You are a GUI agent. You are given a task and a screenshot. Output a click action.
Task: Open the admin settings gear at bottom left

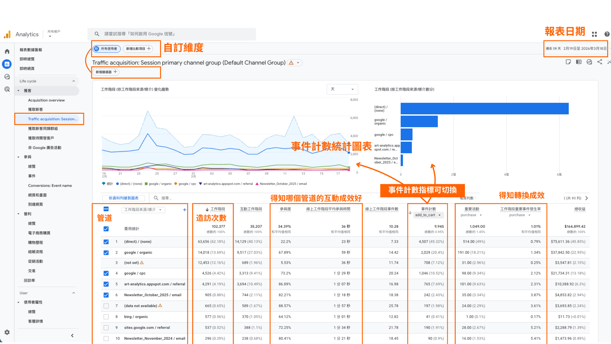pyautogui.click(x=7, y=332)
